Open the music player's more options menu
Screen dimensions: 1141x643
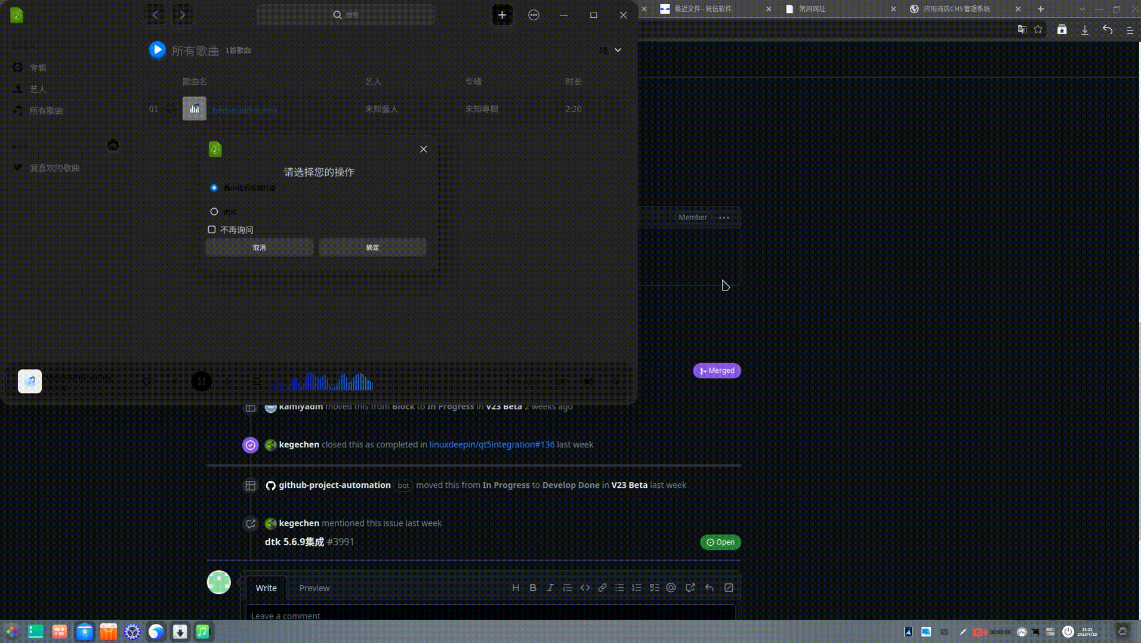click(x=534, y=15)
